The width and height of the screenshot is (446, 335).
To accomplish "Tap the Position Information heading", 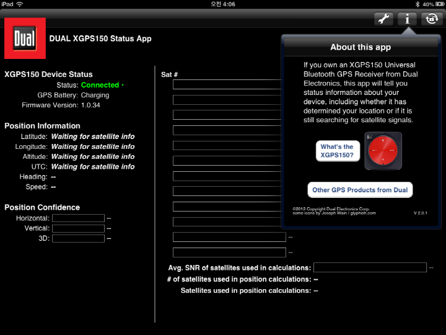I will coord(42,126).
